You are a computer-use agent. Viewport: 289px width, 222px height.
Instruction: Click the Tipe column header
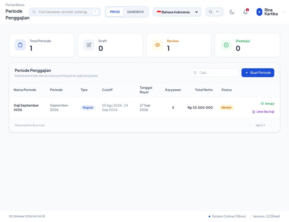pos(84,90)
